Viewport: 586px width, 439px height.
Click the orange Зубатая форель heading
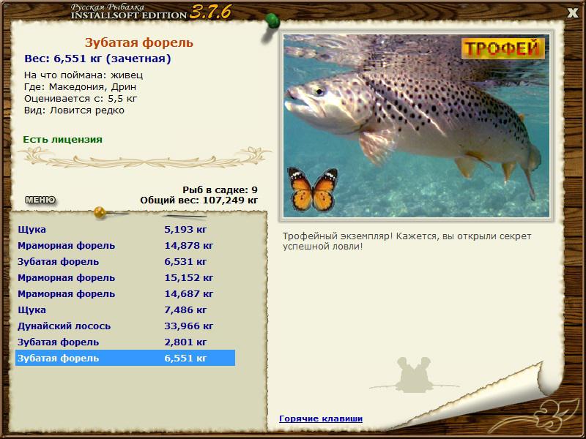(139, 42)
